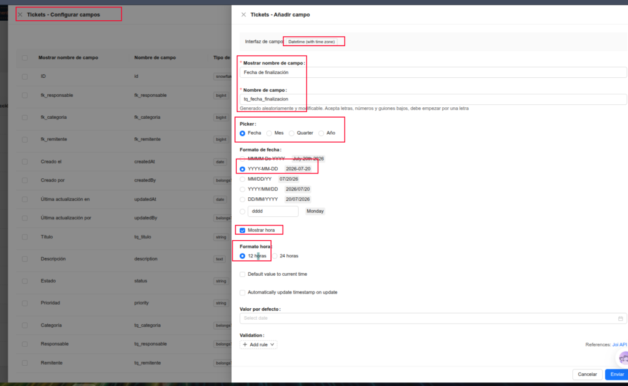628x386 pixels.
Task: Select the Quarter picker option
Action: [x=291, y=133]
